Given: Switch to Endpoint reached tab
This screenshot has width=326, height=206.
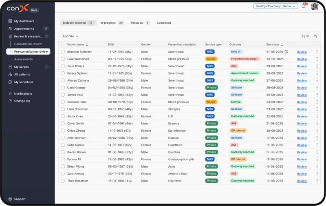Looking at the screenshot, I should [x=78, y=23].
